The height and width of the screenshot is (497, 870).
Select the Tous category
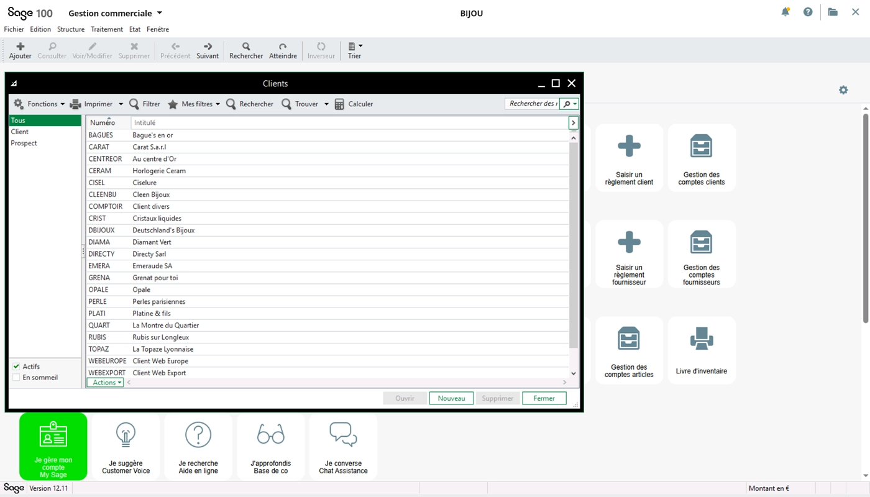[45, 121]
